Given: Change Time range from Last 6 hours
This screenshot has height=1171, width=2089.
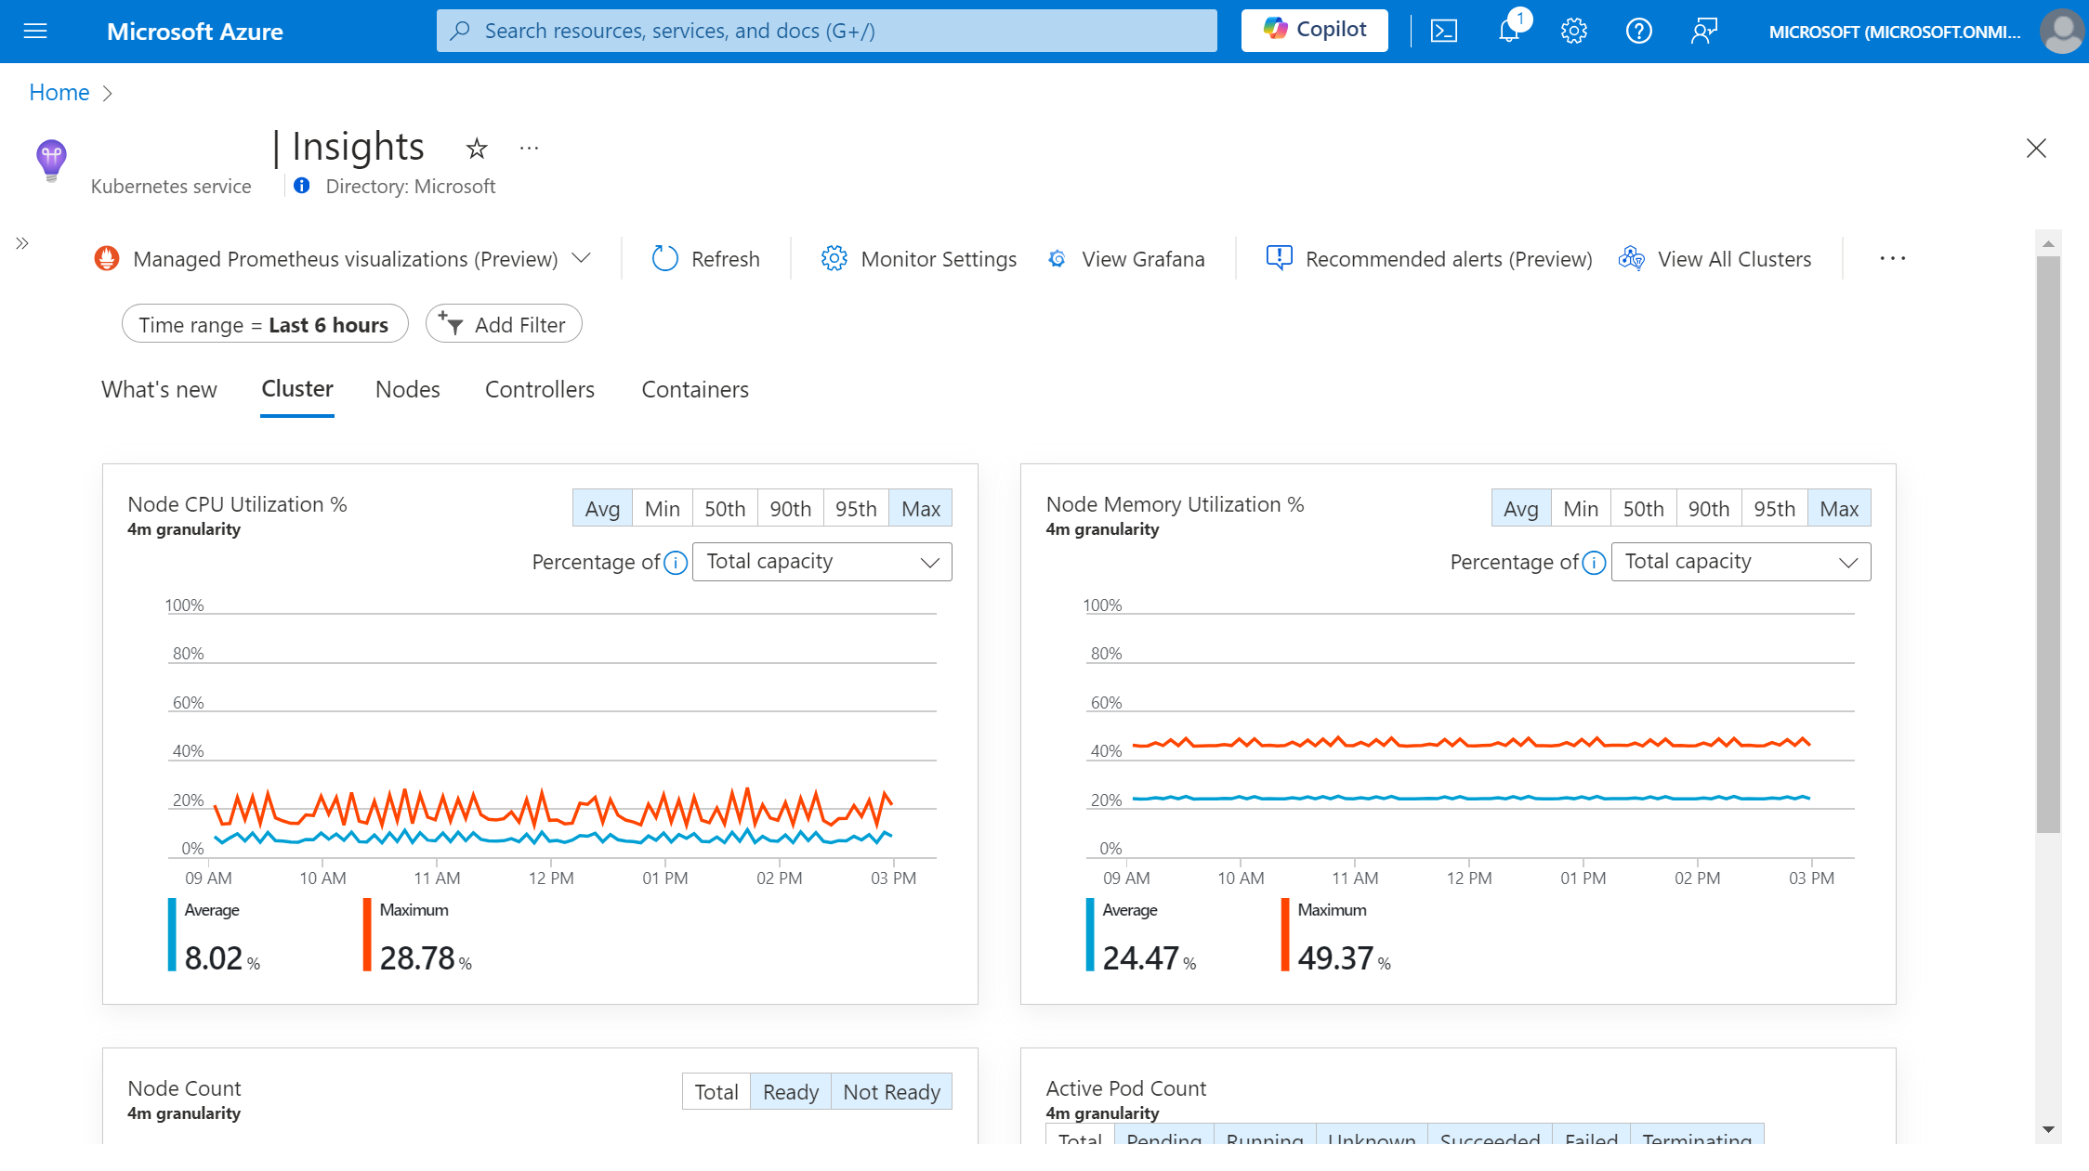Looking at the screenshot, I should pyautogui.click(x=263, y=324).
